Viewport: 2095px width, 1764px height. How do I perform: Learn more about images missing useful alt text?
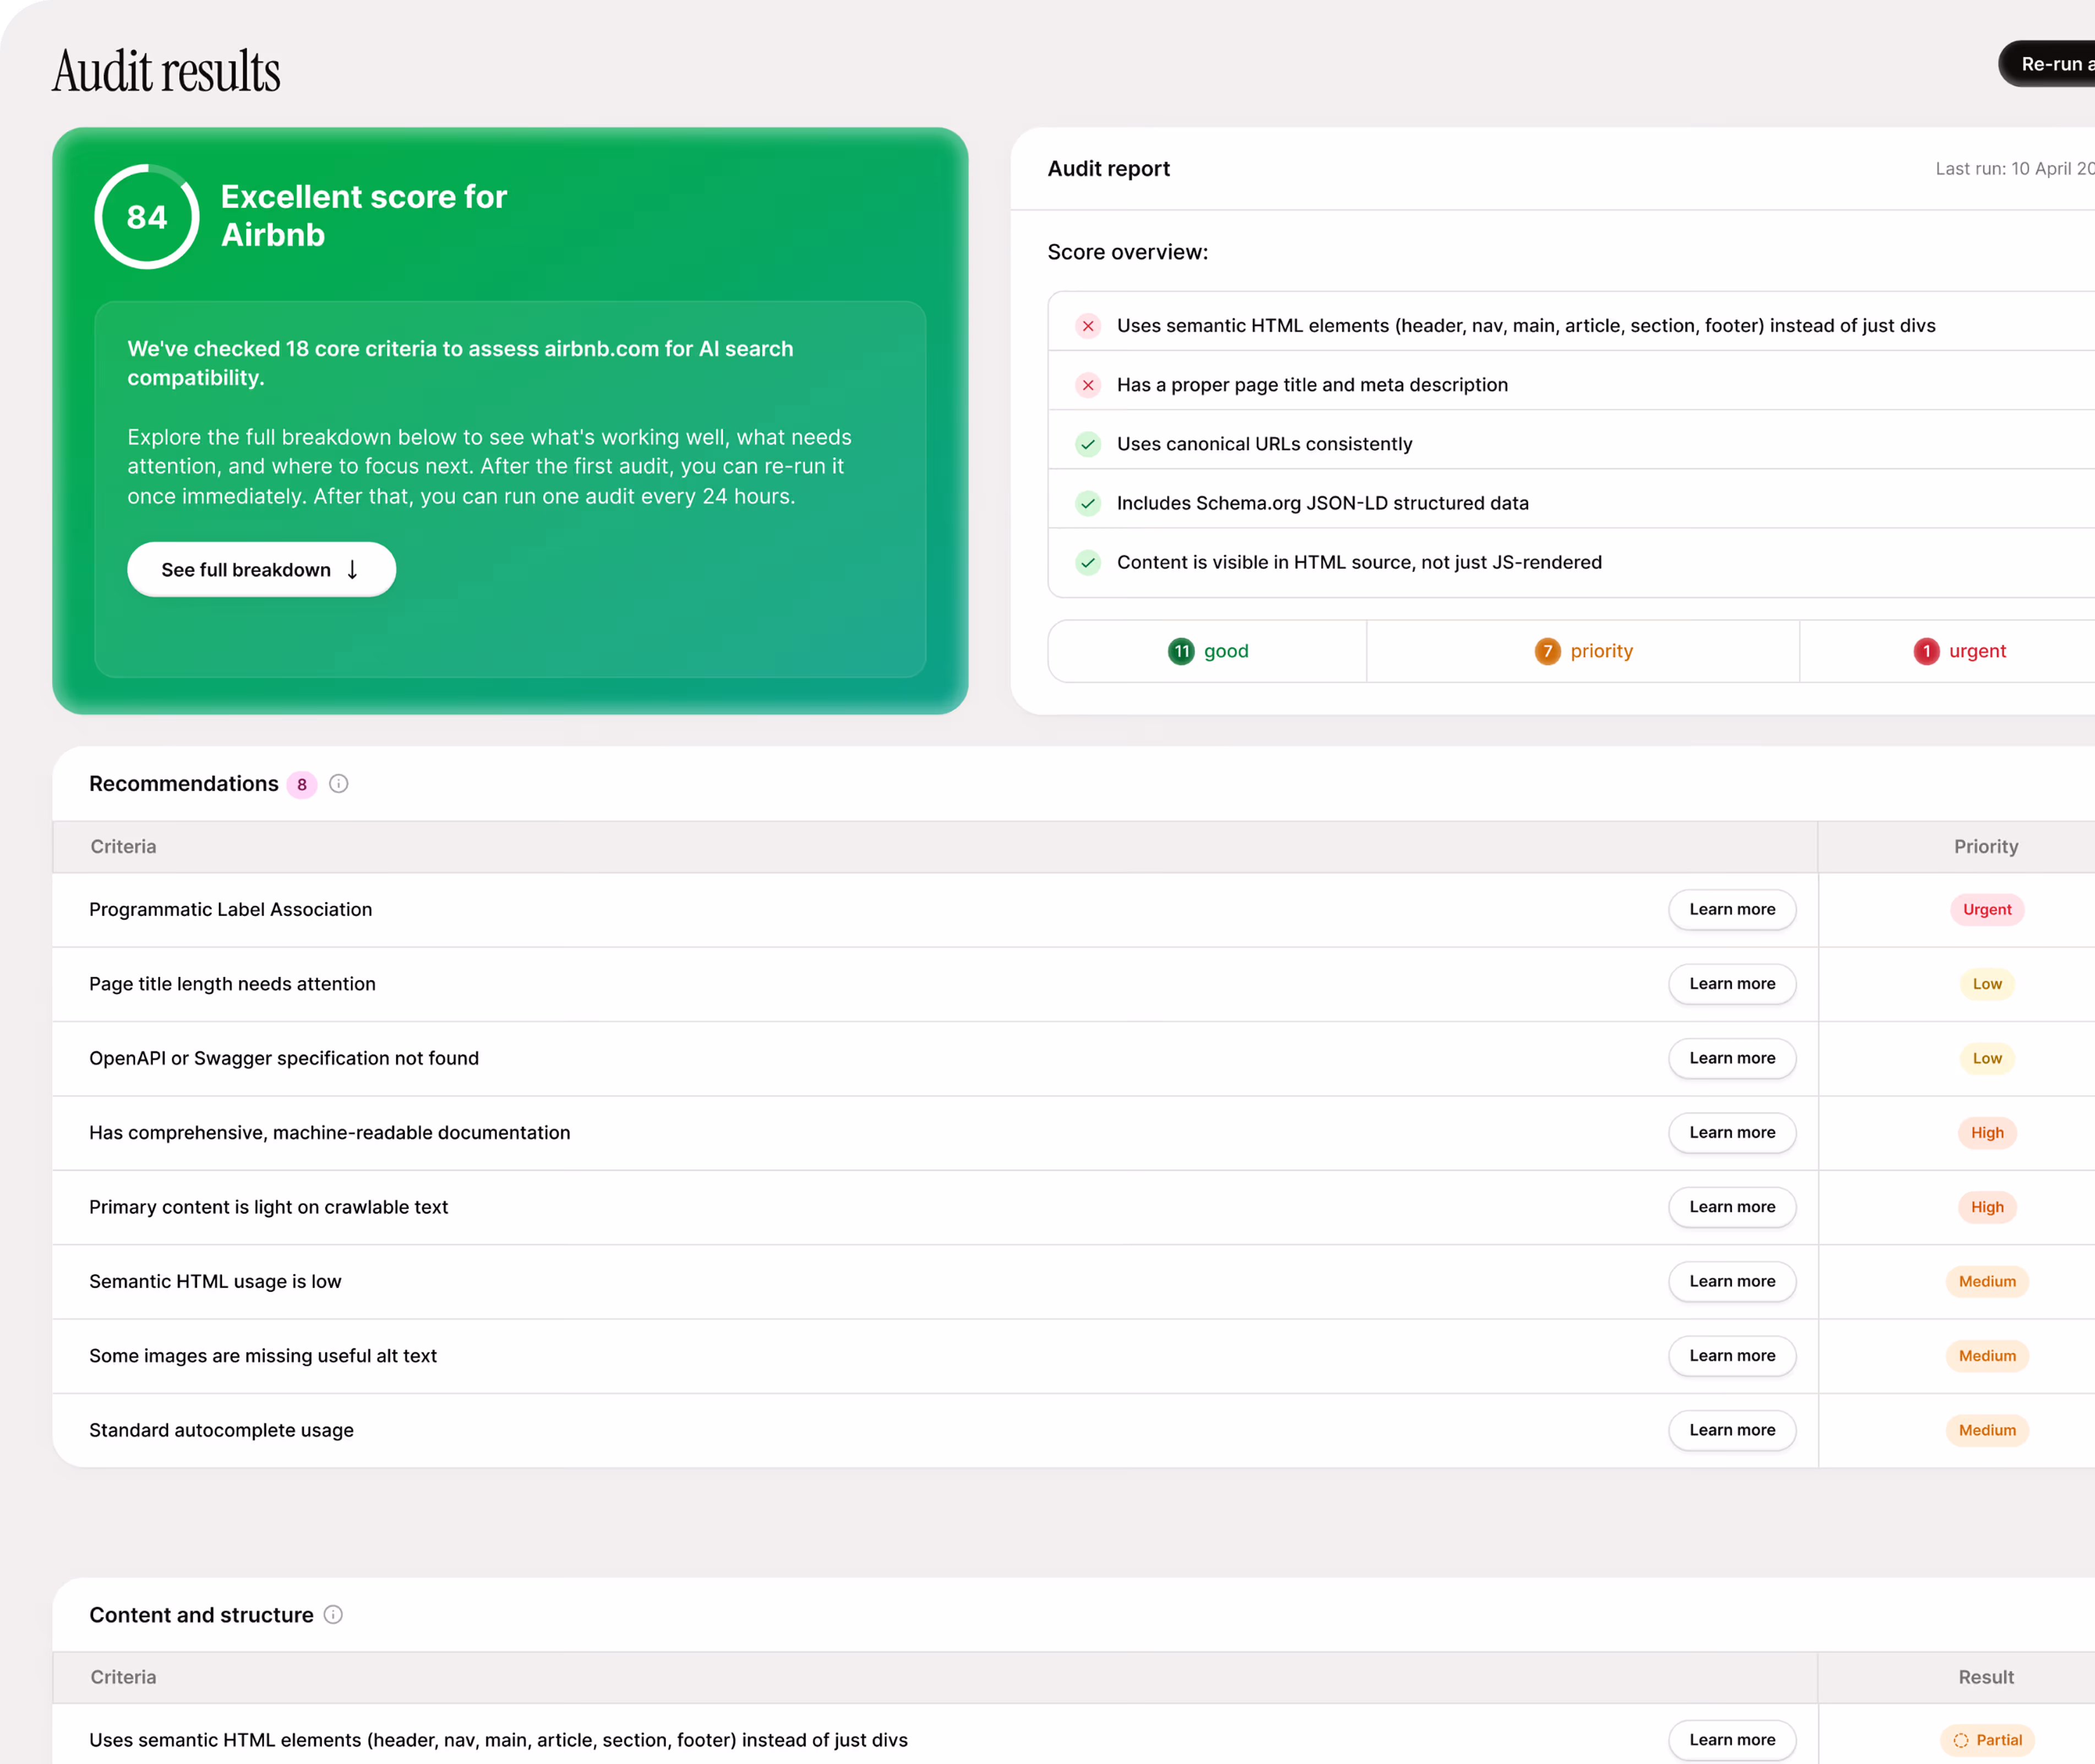[1732, 1356]
